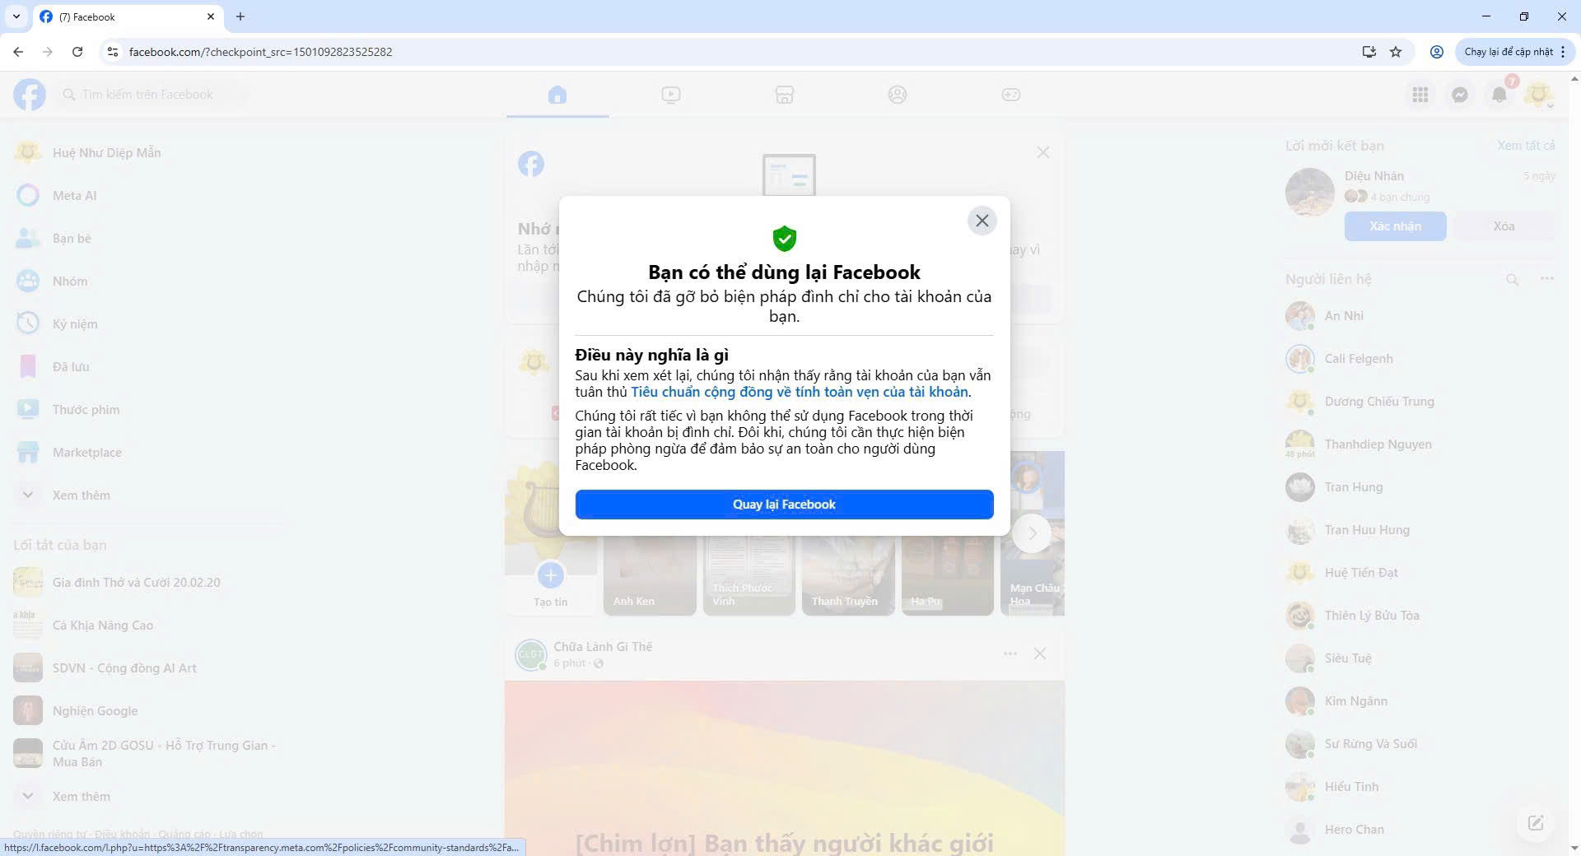1581x856 pixels.
Task: Open chat with Siêu Tuệ
Action: pyautogui.click(x=1420, y=658)
